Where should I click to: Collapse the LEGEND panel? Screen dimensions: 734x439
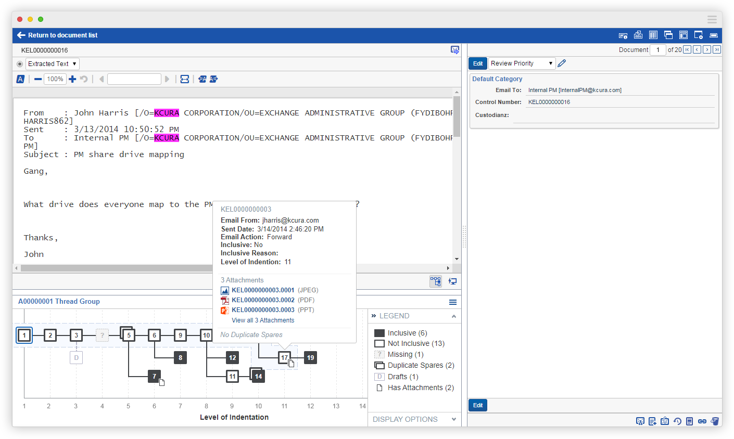click(x=454, y=316)
